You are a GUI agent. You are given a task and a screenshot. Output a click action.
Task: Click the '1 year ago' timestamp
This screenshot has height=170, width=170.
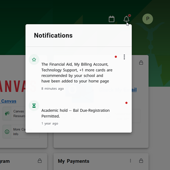[x=50, y=123]
